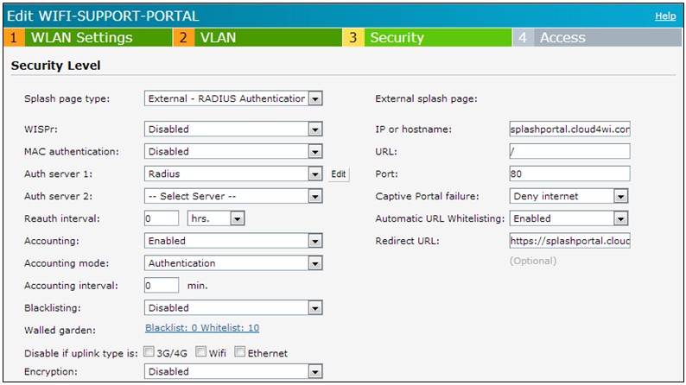Open the Help link

point(665,16)
